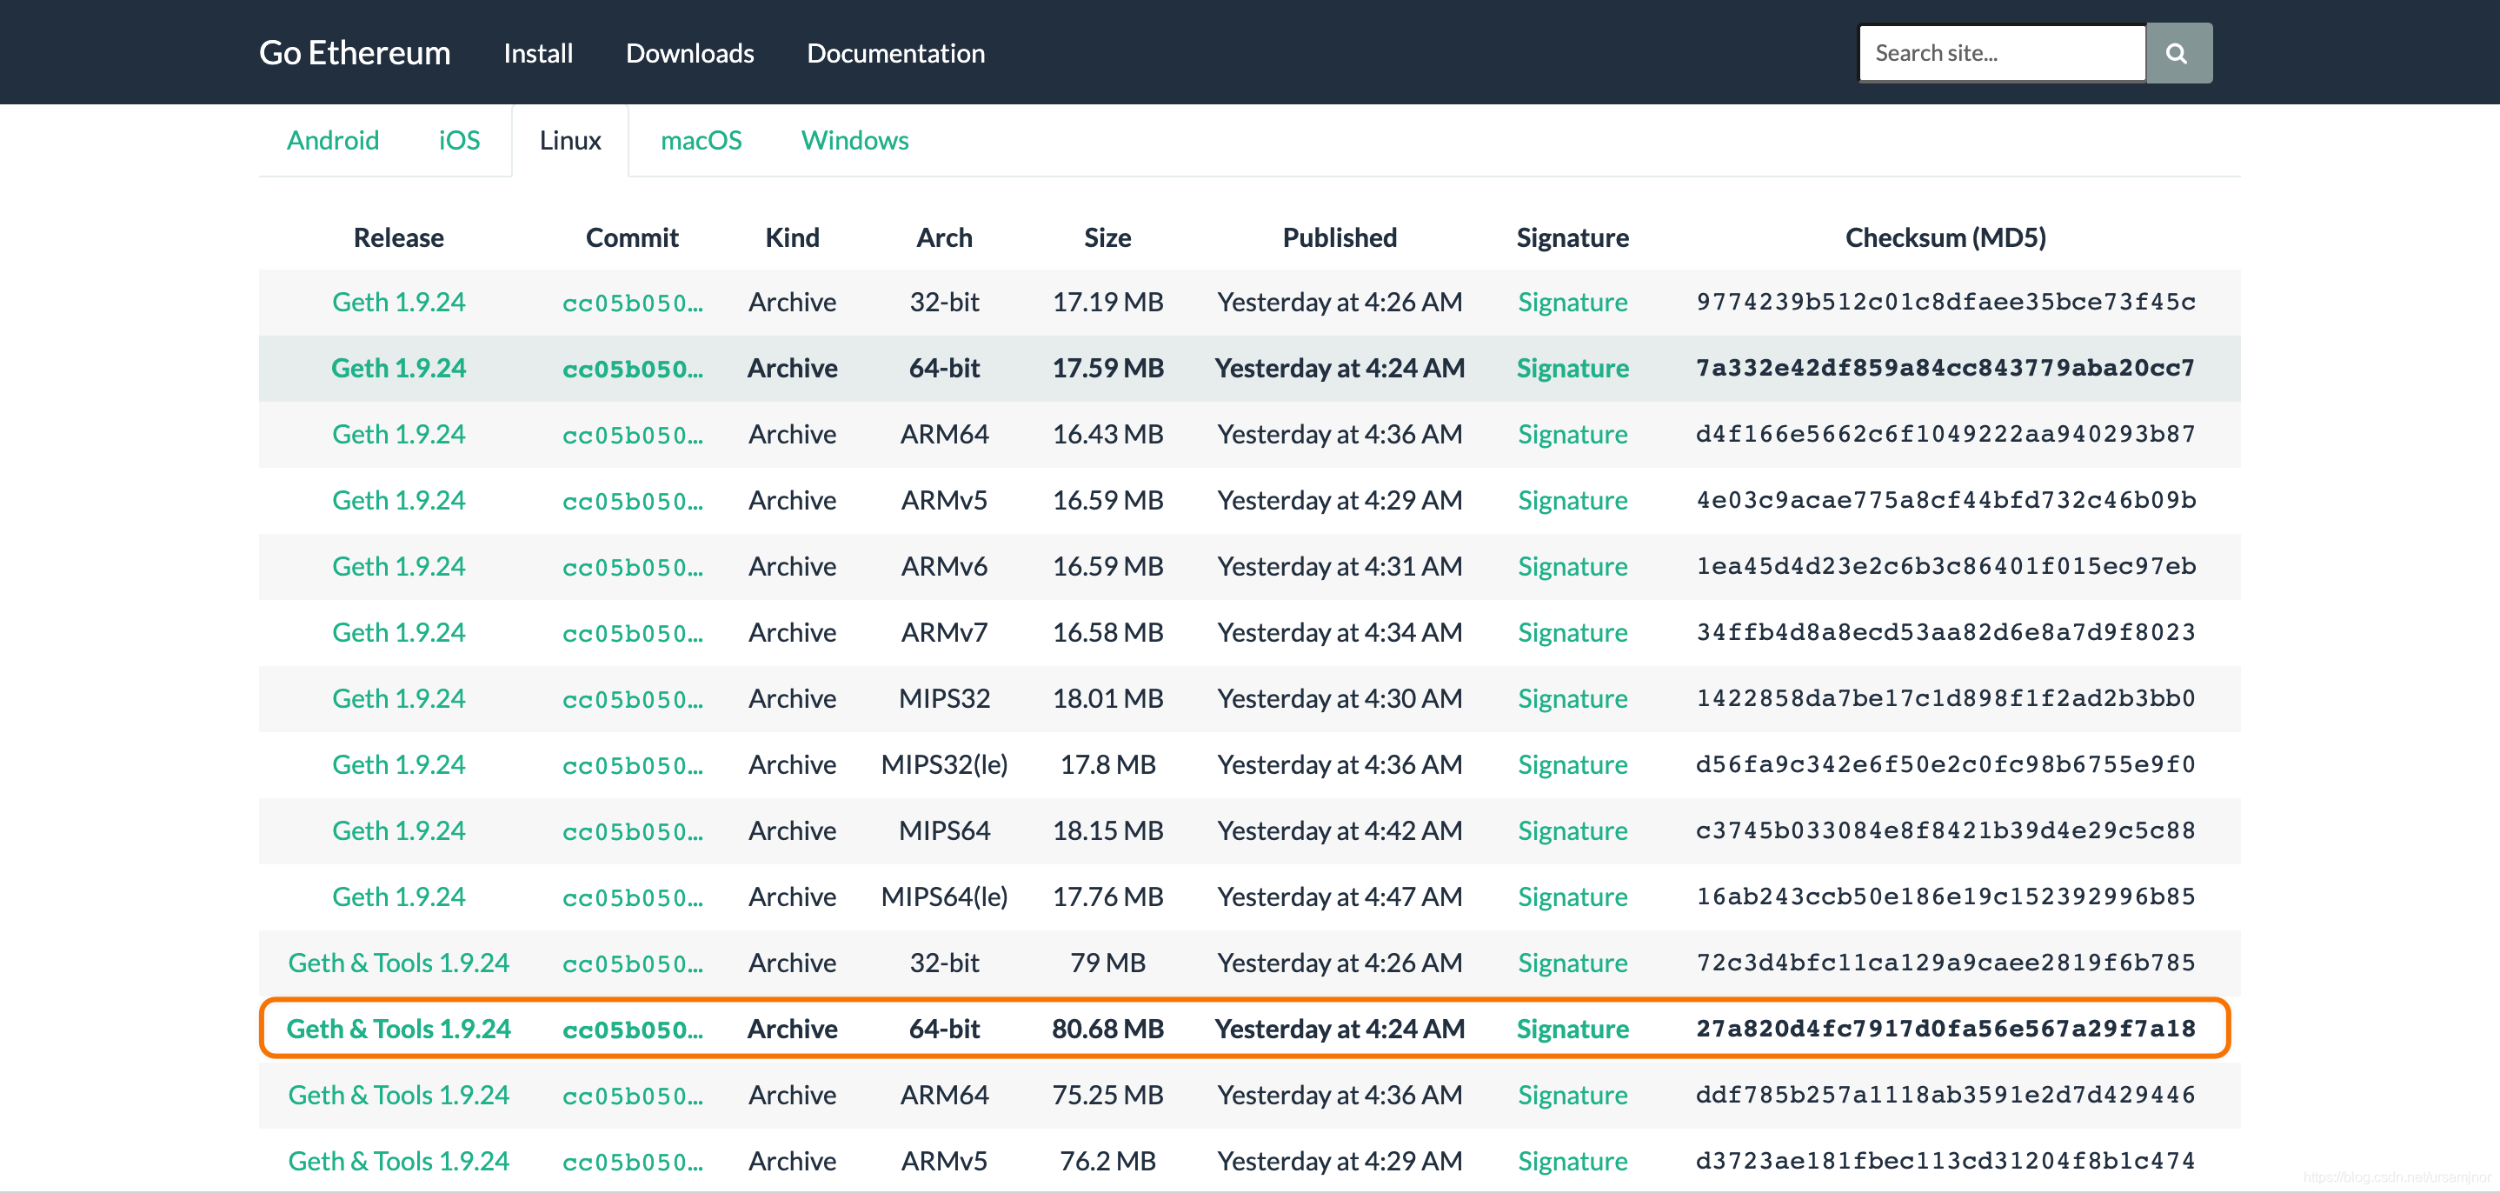Download Geth & Tools 1.9.24 64-bit
2500x1193 pixels.
(x=399, y=1028)
